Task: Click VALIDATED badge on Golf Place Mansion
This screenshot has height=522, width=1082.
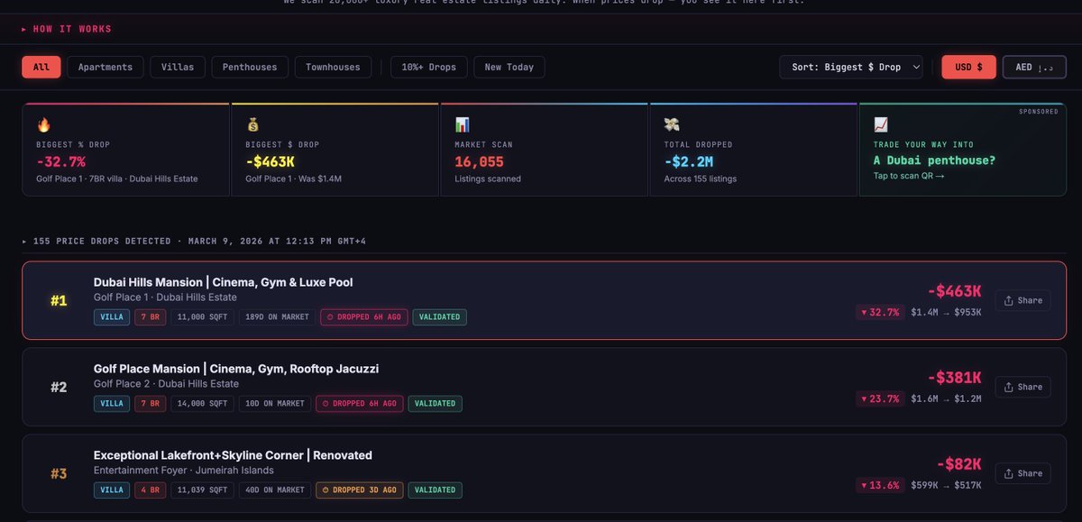Action: click(435, 404)
